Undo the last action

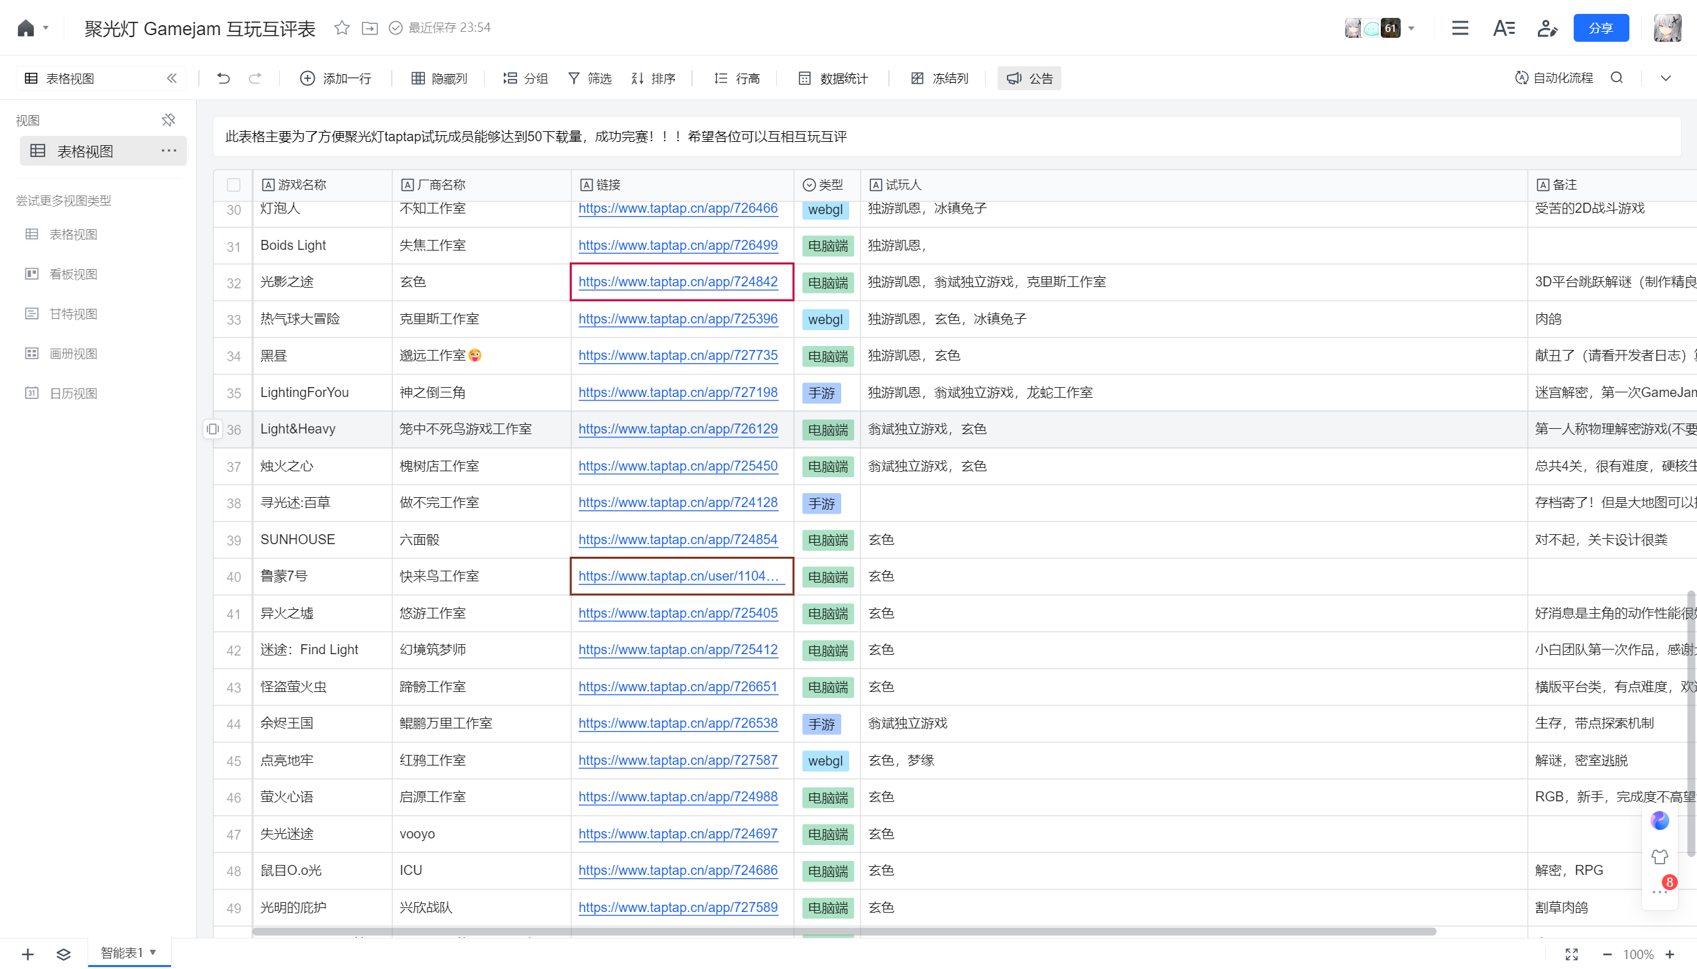point(223,78)
